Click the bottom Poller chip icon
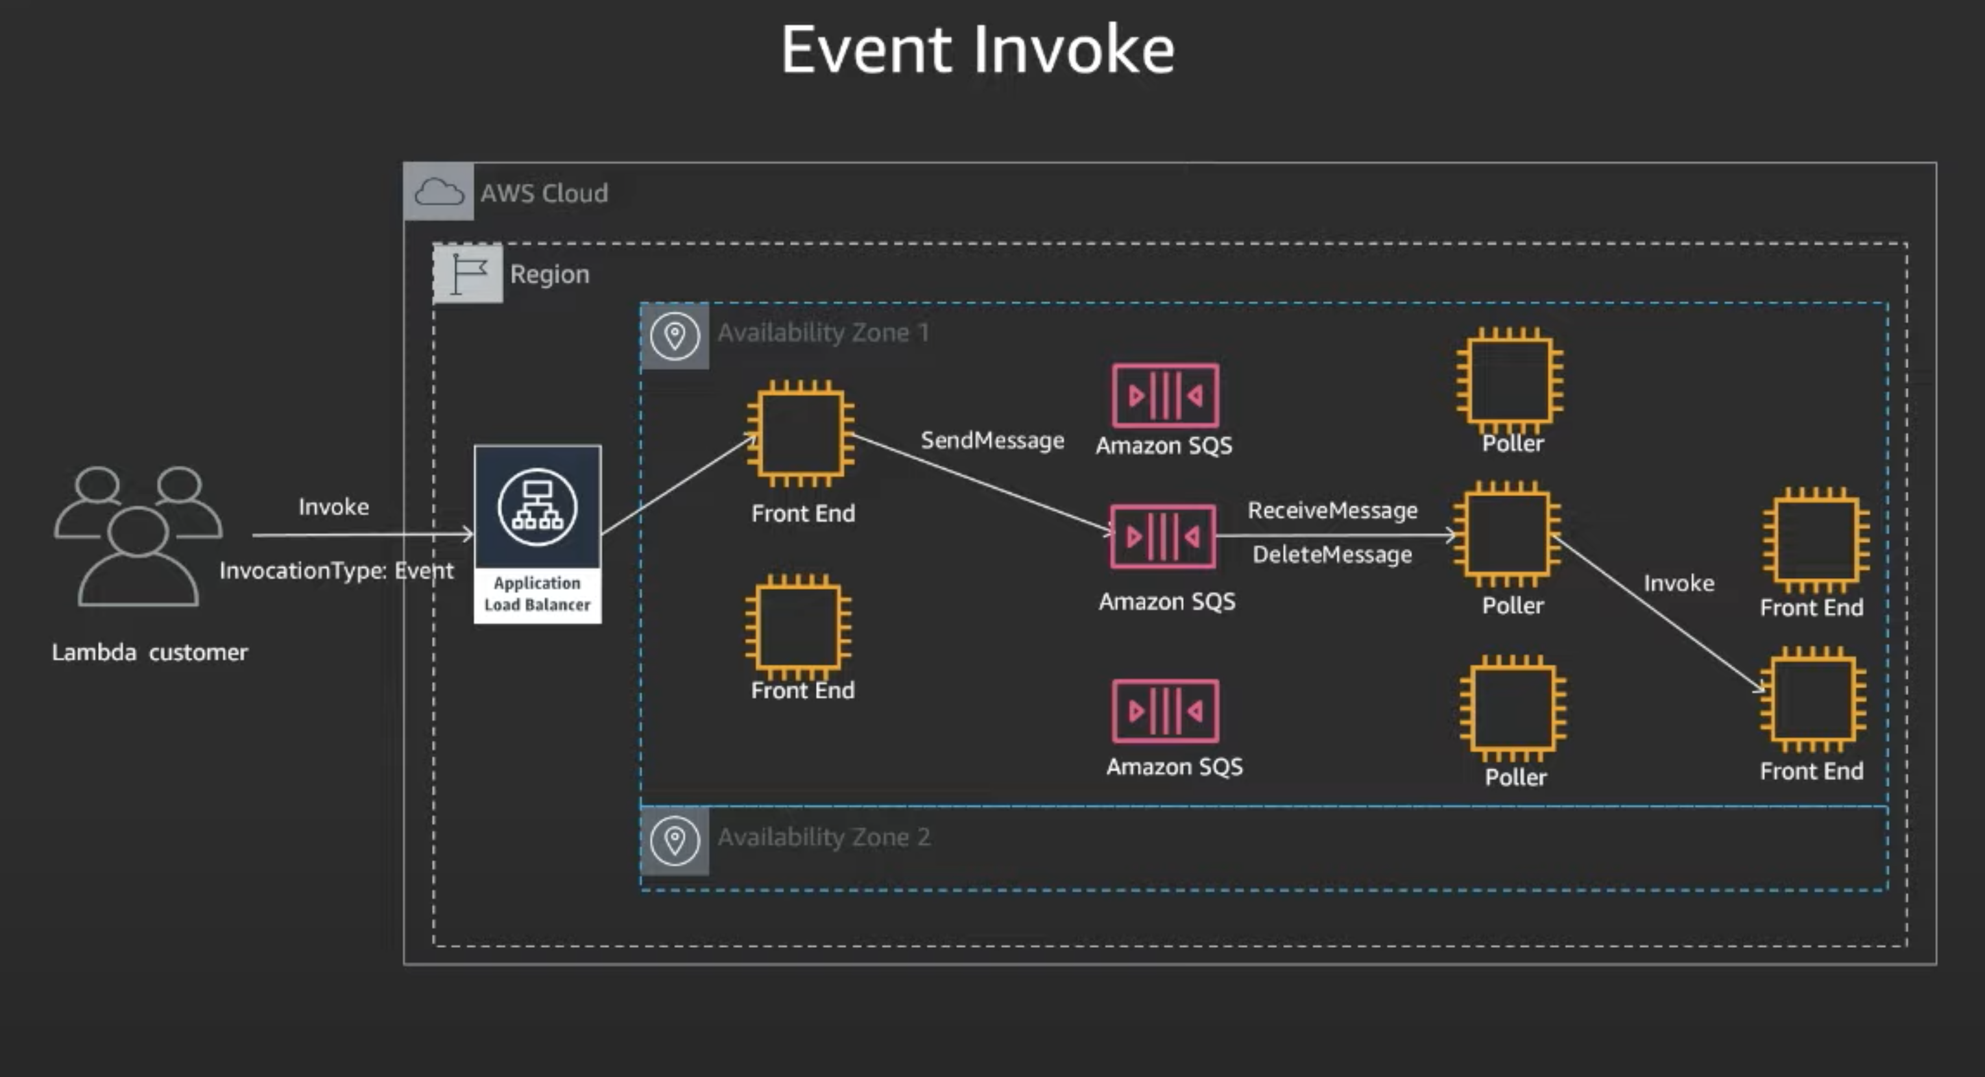1985x1077 pixels. [x=1513, y=708]
